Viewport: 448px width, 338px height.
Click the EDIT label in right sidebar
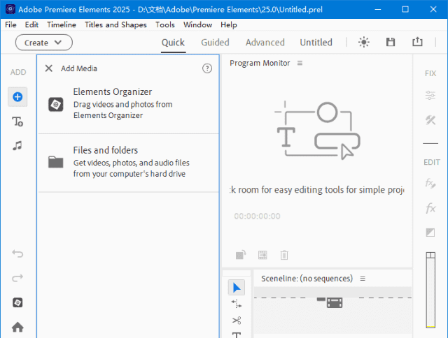tap(432, 162)
